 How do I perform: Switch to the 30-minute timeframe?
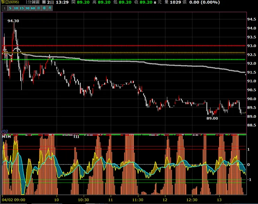pos(27,8)
